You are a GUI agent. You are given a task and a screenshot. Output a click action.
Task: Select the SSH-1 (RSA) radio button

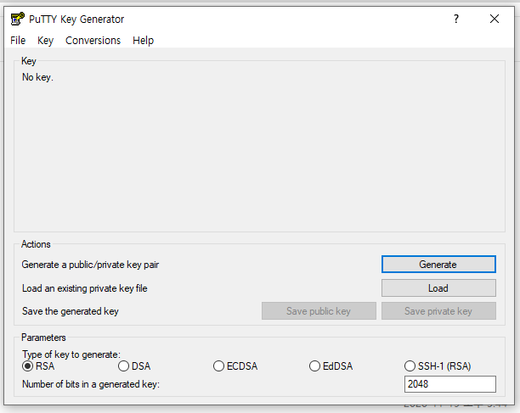(410, 366)
